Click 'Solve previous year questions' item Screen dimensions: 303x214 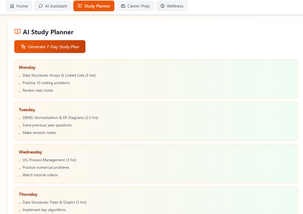click(47, 125)
